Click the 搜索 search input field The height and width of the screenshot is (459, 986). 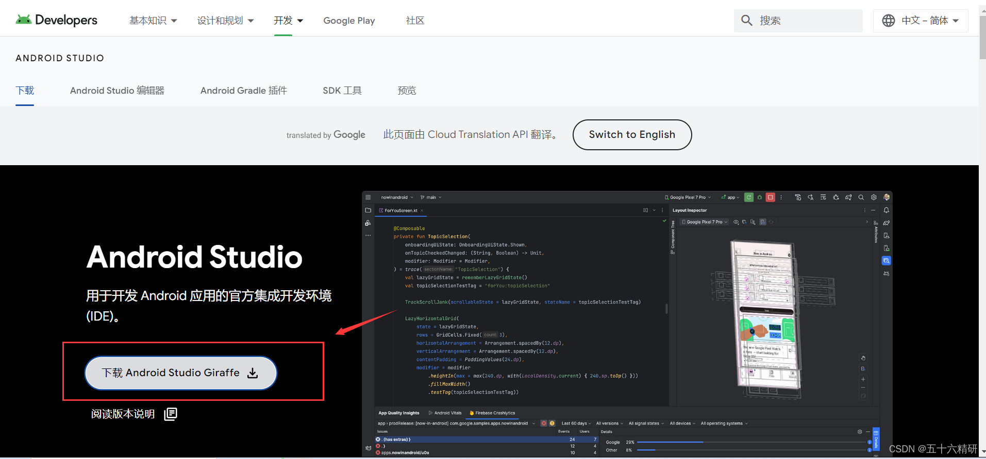(798, 21)
